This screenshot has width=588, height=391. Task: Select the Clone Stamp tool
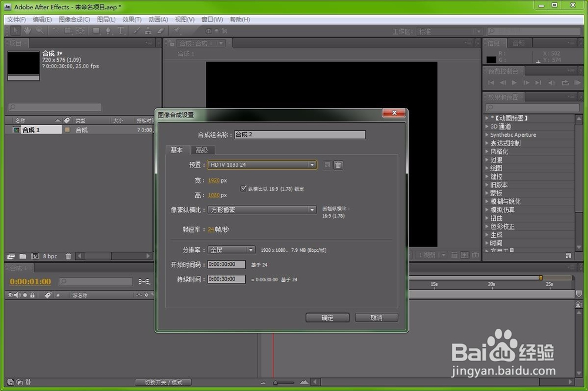149,31
